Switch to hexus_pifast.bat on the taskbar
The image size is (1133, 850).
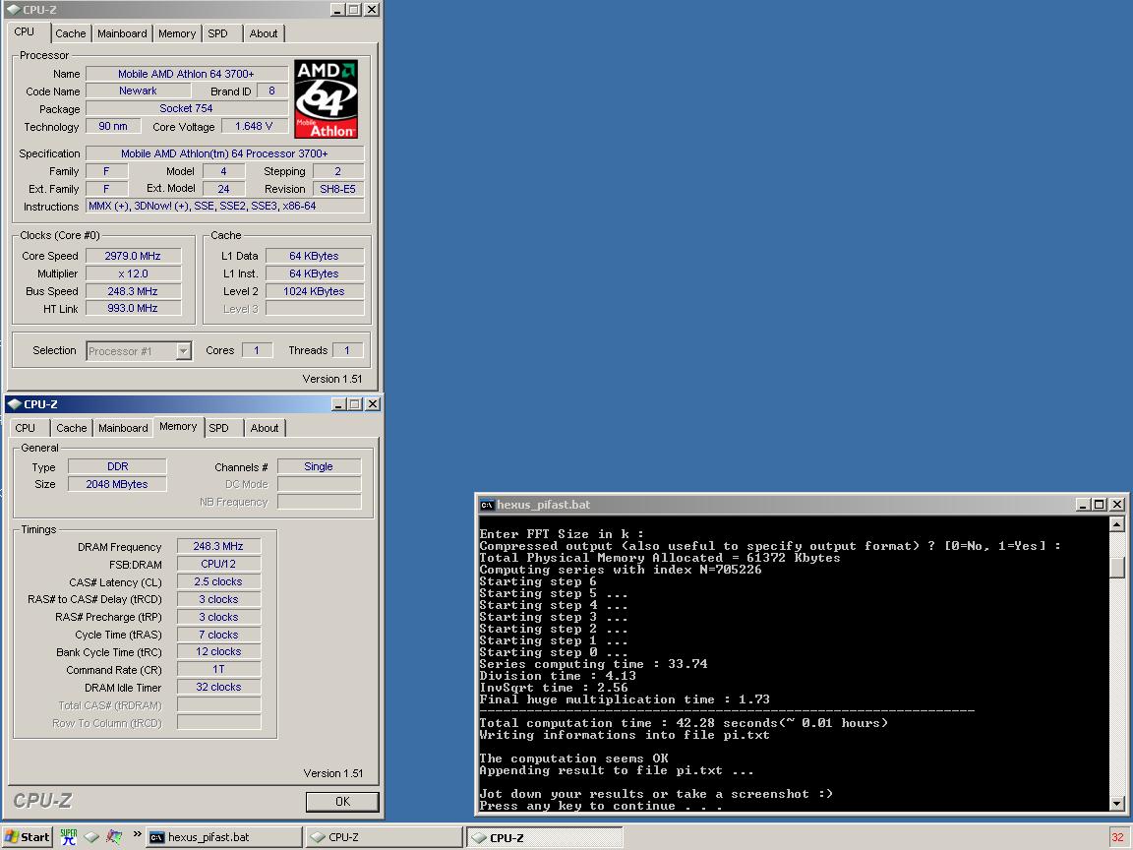click(x=224, y=837)
